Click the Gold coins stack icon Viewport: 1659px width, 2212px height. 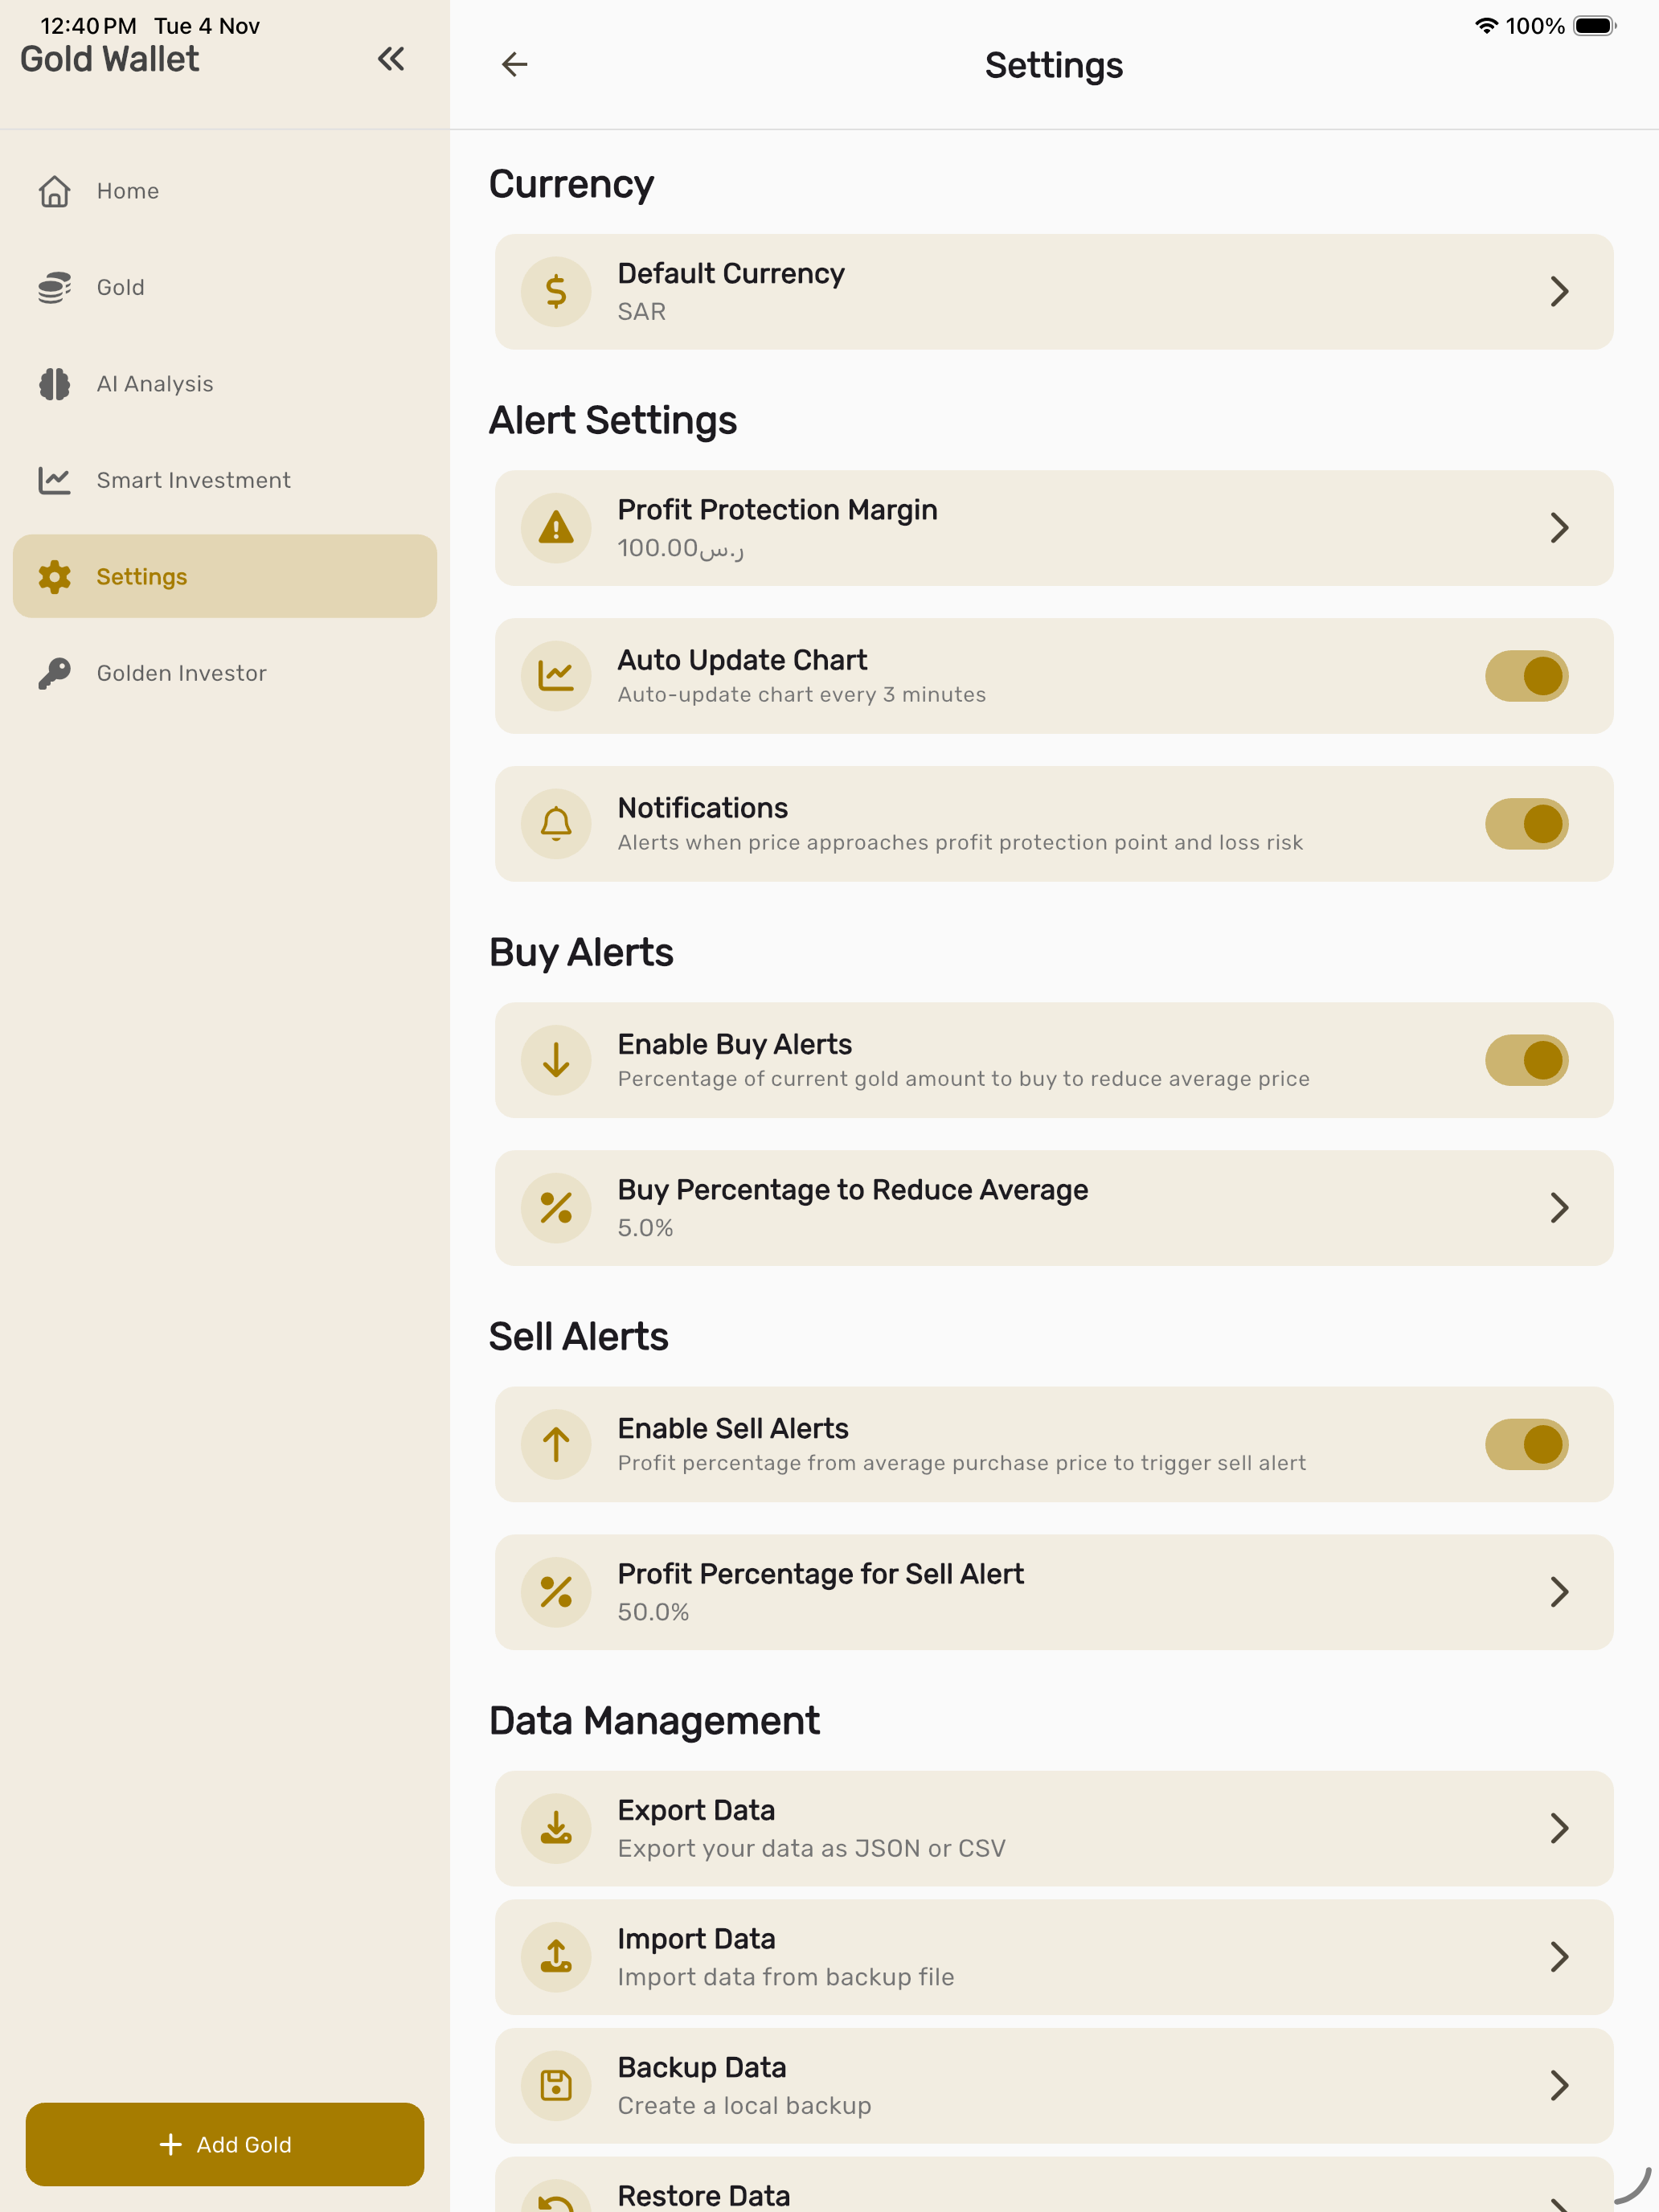tap(55, 288)
